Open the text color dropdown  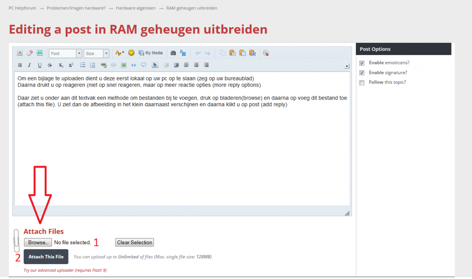click(x=119, y=53)
